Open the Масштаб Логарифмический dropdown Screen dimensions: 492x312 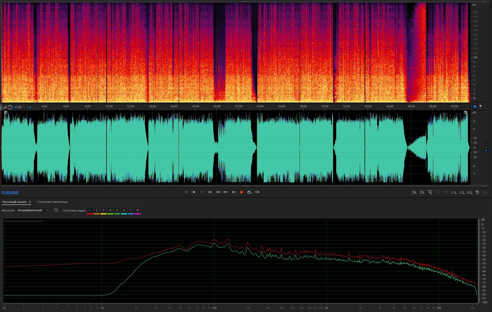[33, 210]
